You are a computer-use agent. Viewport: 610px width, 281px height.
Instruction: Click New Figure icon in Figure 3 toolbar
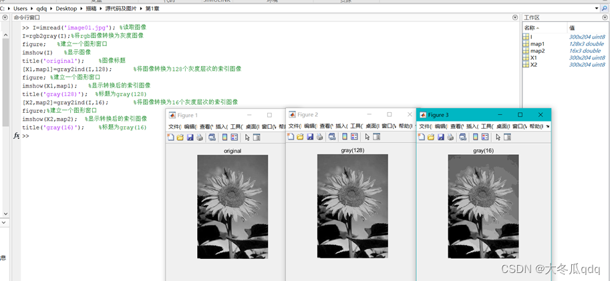coord(421,137)
